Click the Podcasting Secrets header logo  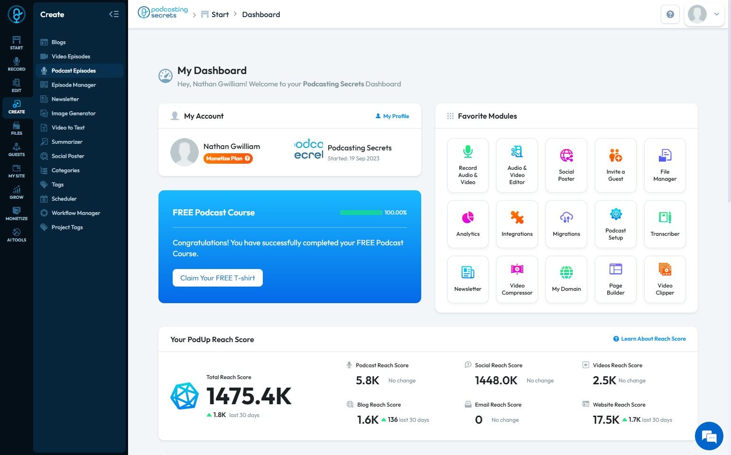pos(163,13)
